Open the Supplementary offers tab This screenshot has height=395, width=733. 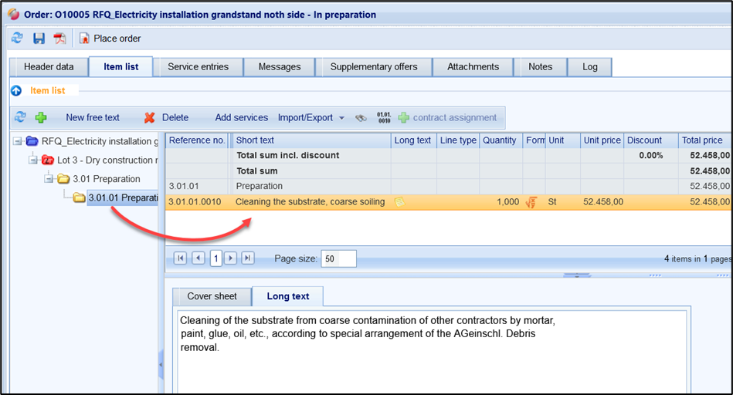click(374, 67)
